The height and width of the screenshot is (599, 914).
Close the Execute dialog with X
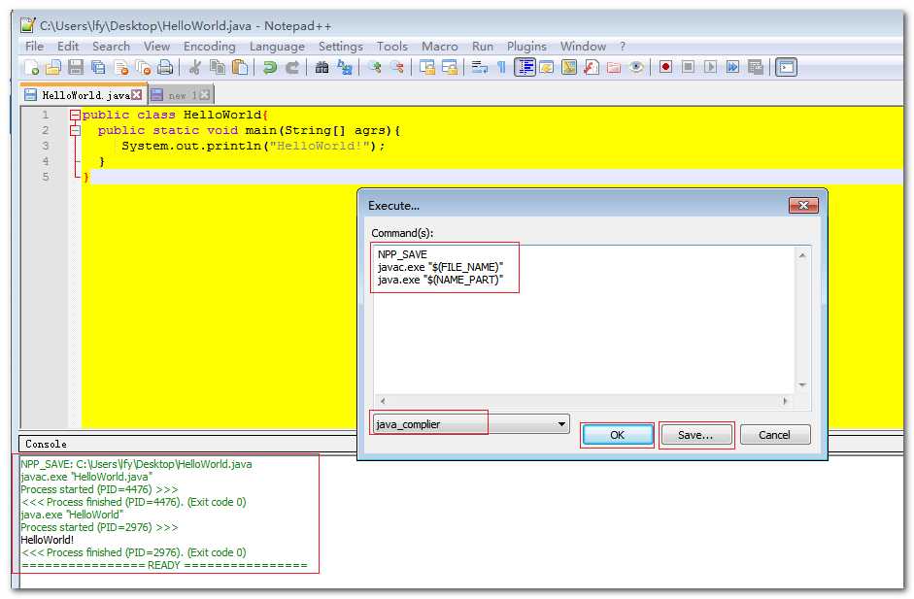803,205
